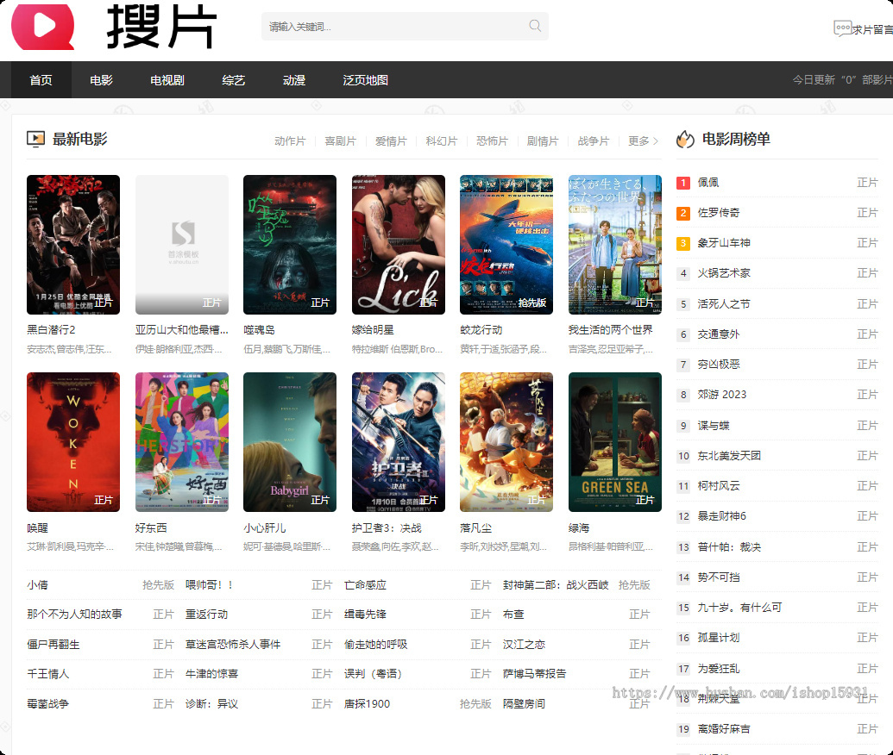This screenshot has width=893, height=755.
Task: Open the 综艺 navigation tab
Action: (x=234, y=79)
